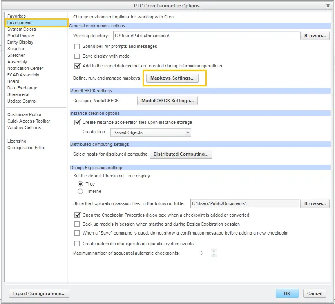Viewport: 335px width, 304px height.
Task: Open the Sketcher options category
Action: 16,55
